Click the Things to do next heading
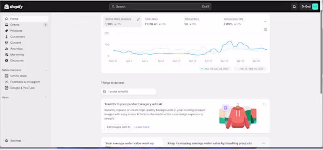 point(113,83)
